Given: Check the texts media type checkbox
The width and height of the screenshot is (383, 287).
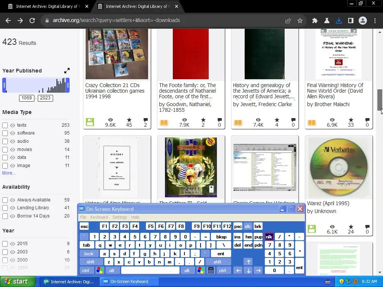Looking at the screenshot, I should (x=5, y=125).
